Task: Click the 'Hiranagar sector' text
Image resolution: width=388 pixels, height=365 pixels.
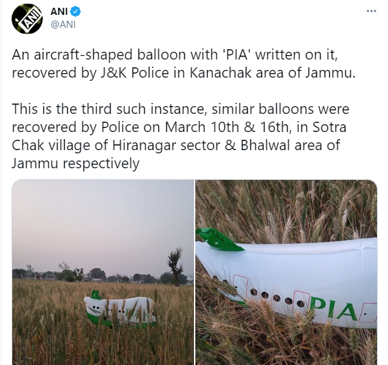Action: coord(166,146)
